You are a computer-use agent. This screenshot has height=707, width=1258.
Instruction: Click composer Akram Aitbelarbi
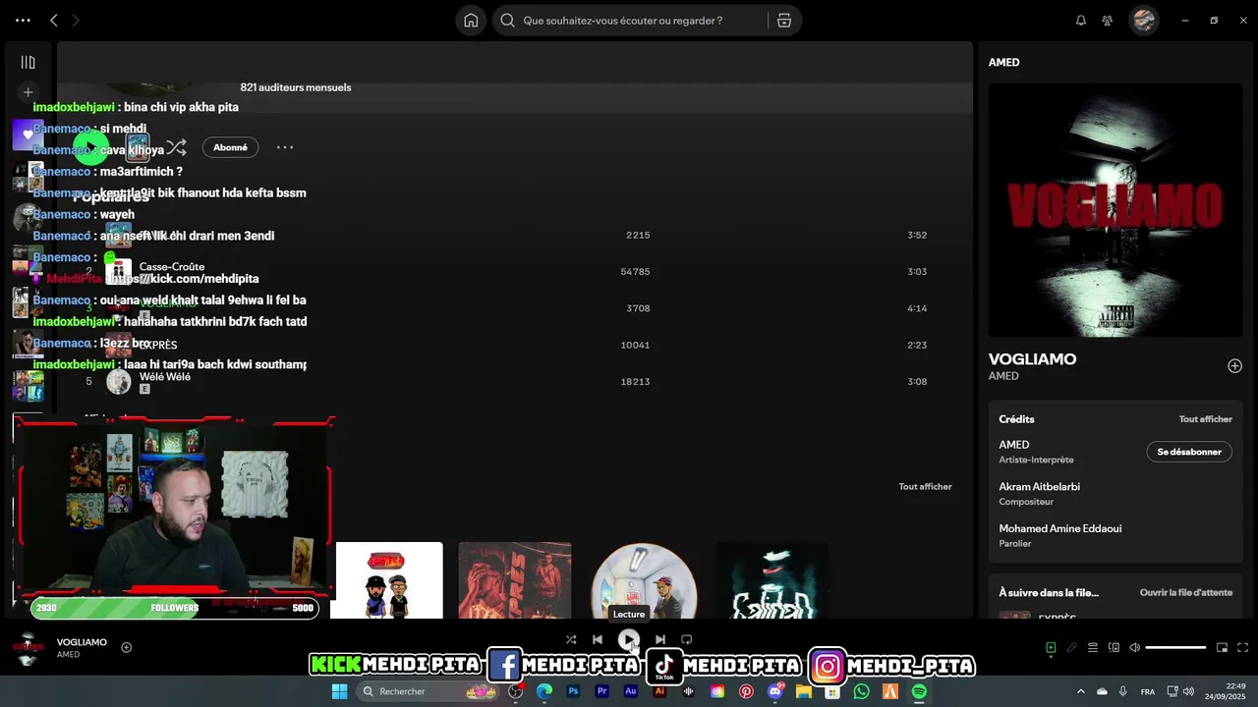coord(1039,486)
